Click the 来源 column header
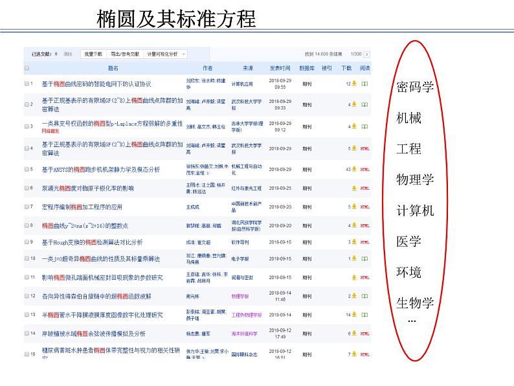Screen dimensions: 514x386 [x=248, y=68]
